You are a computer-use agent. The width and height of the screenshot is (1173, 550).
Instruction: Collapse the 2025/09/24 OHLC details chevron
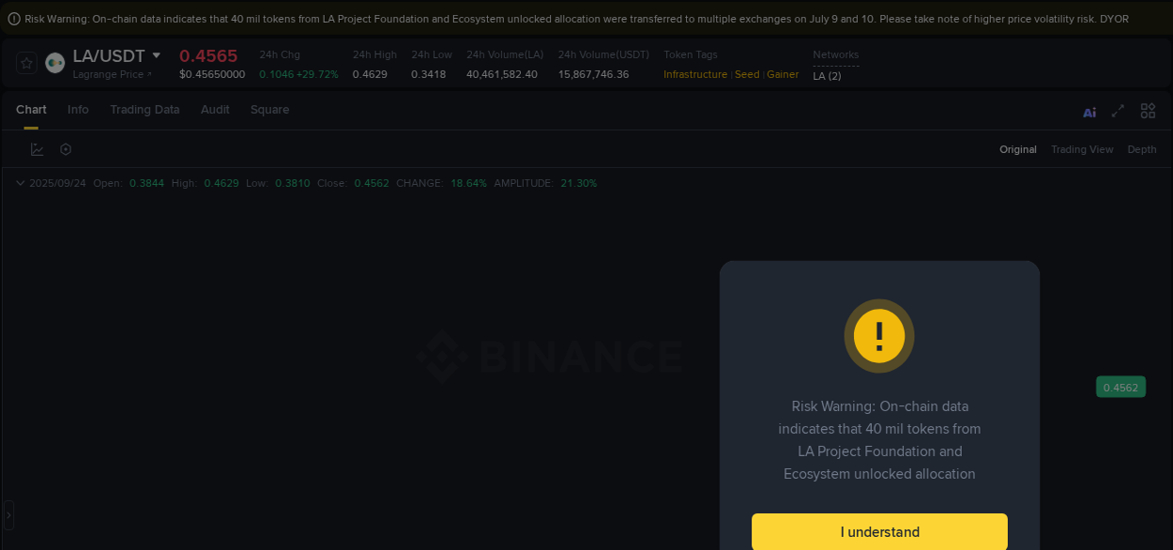20,183
